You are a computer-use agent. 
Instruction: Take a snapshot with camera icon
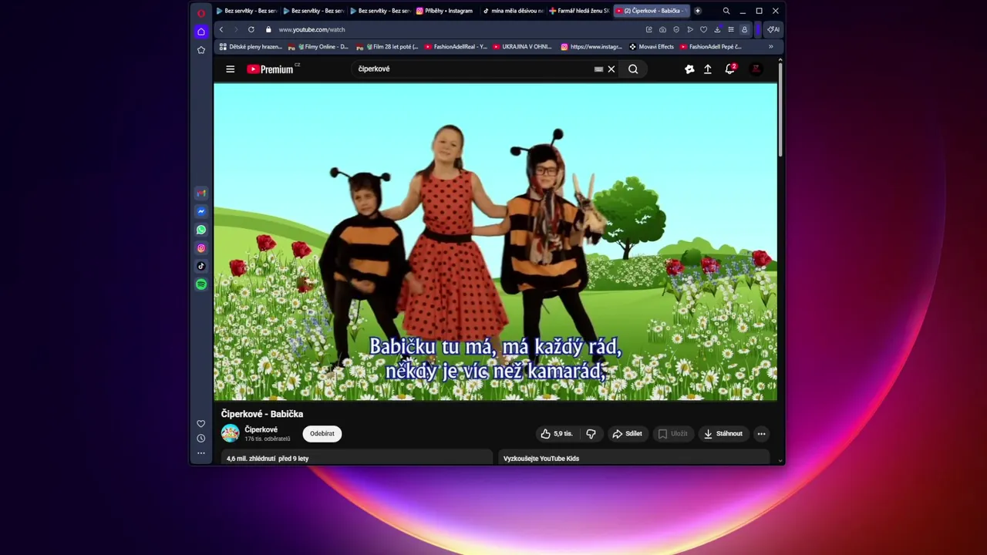(x=662, y=29)
